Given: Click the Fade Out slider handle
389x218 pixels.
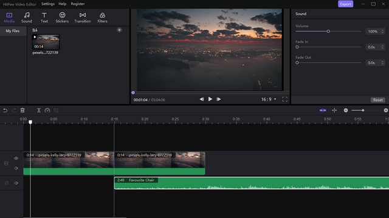Looking at the screenshot, I should 297,63.
